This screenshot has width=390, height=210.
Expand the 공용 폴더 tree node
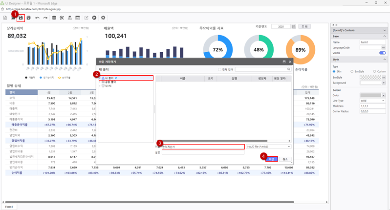coord(99,82)
